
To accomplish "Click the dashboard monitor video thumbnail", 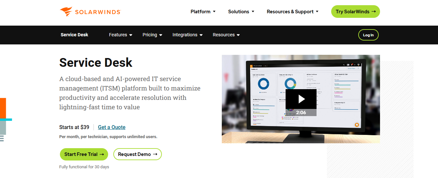I will 301,99.
